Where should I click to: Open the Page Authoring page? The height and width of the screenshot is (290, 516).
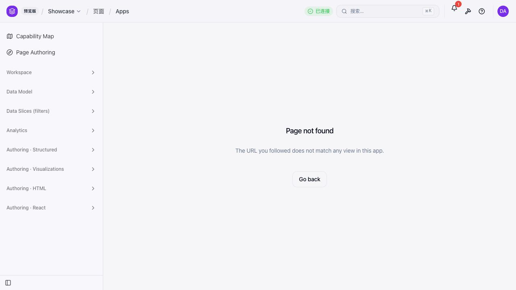tap(52, 52)
